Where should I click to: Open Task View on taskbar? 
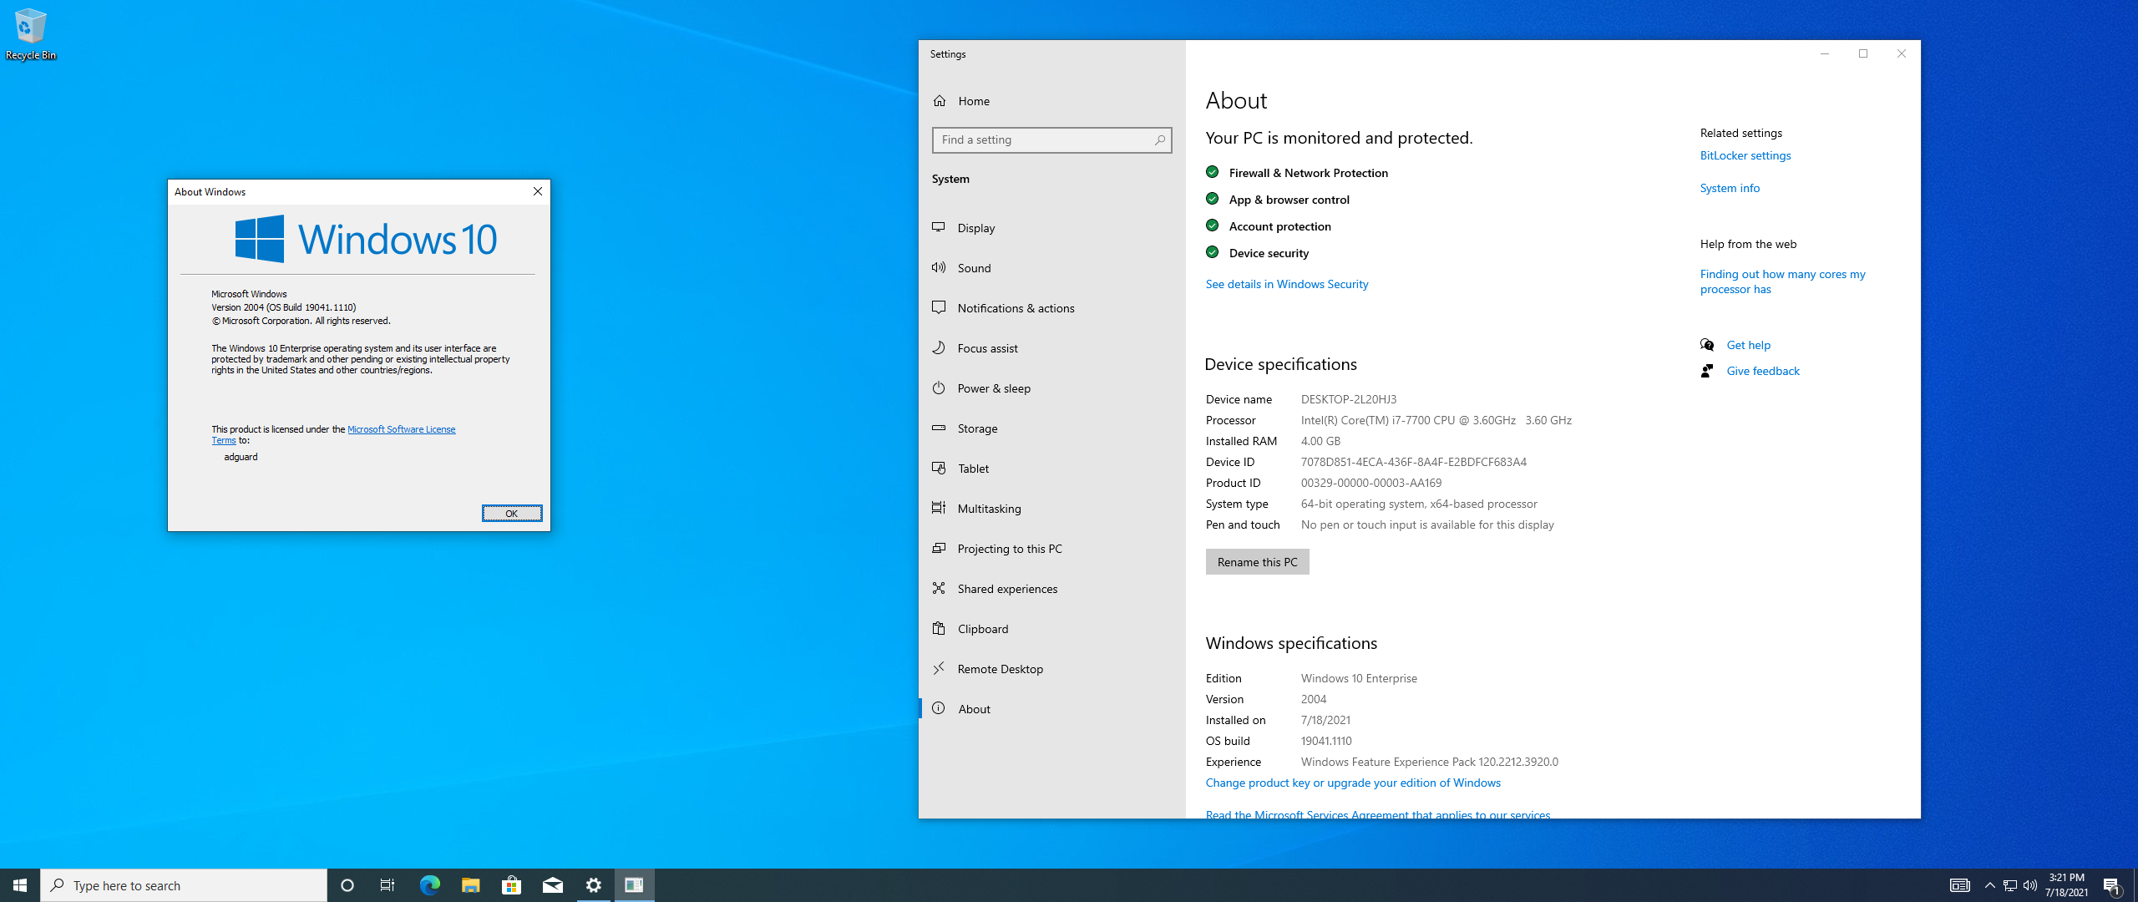click(388, 885)
